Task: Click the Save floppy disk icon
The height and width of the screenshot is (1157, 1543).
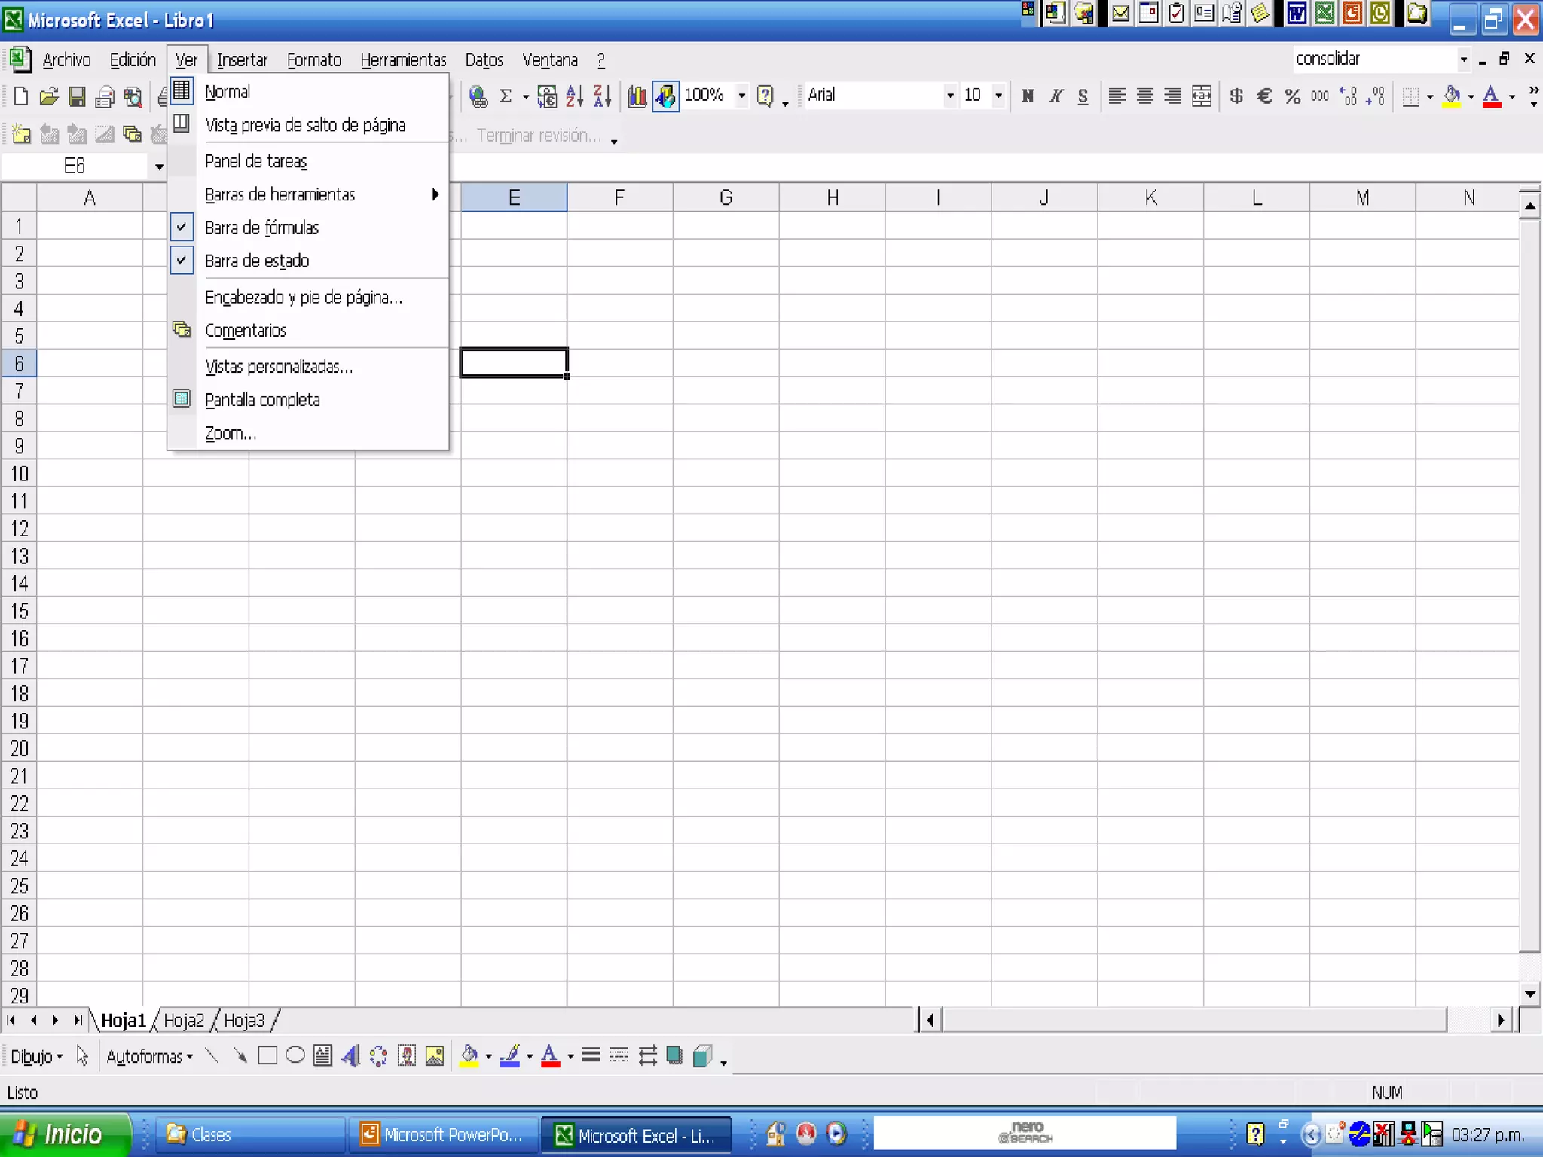Action: pyautogui.click(x=77, y=96)
